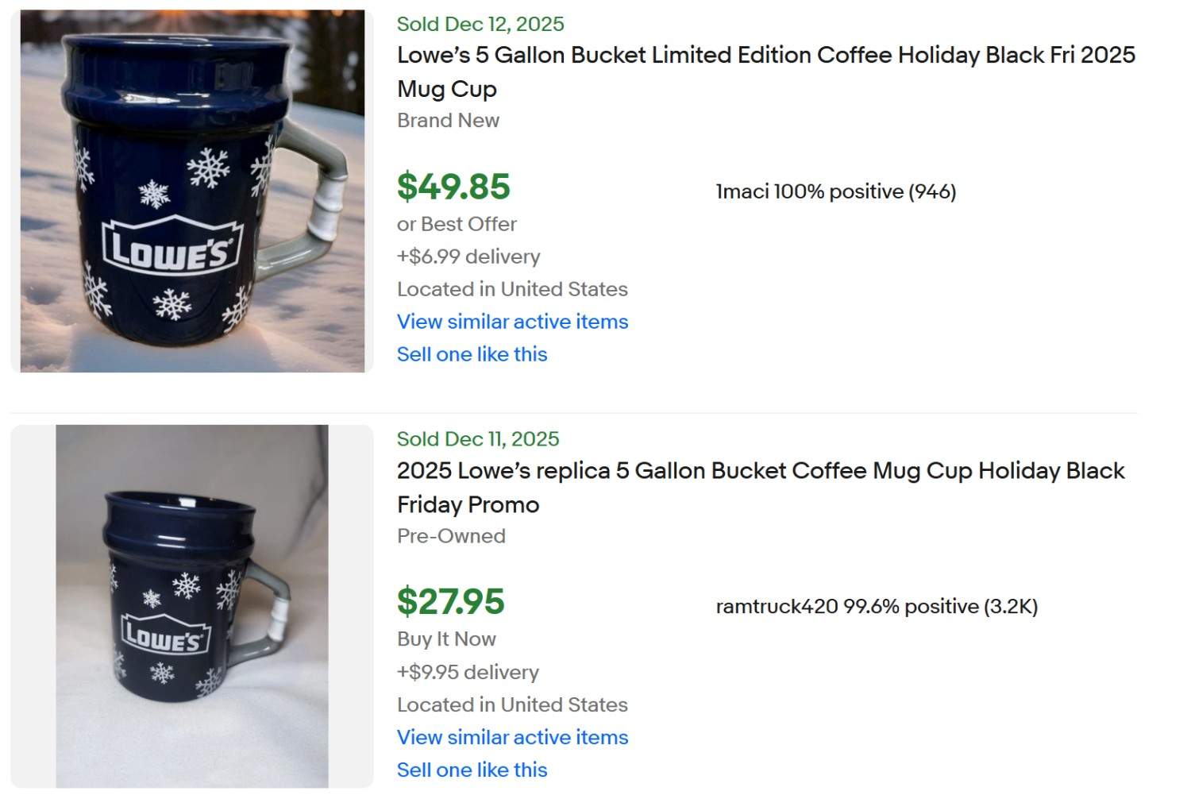
Task: Click the 'Brand New' condition text
Action: click(x=448, y=121)
